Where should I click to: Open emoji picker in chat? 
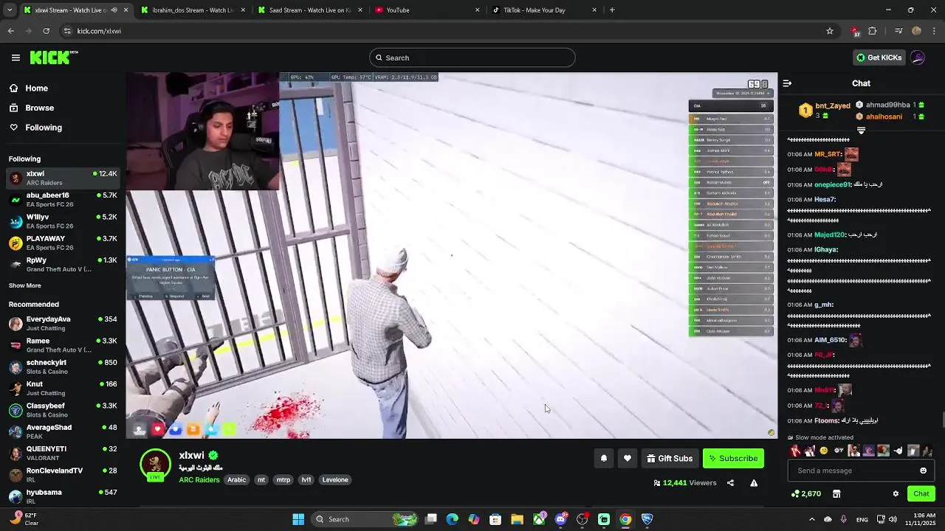[x=923, y=471]
